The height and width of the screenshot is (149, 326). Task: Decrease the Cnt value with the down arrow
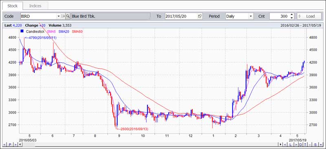[x=292, y=18]
